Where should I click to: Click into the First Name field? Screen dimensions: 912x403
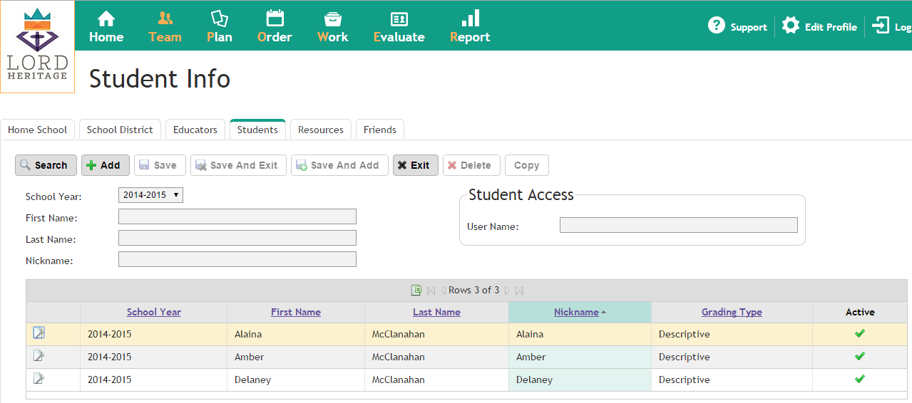tap(237, 216)
